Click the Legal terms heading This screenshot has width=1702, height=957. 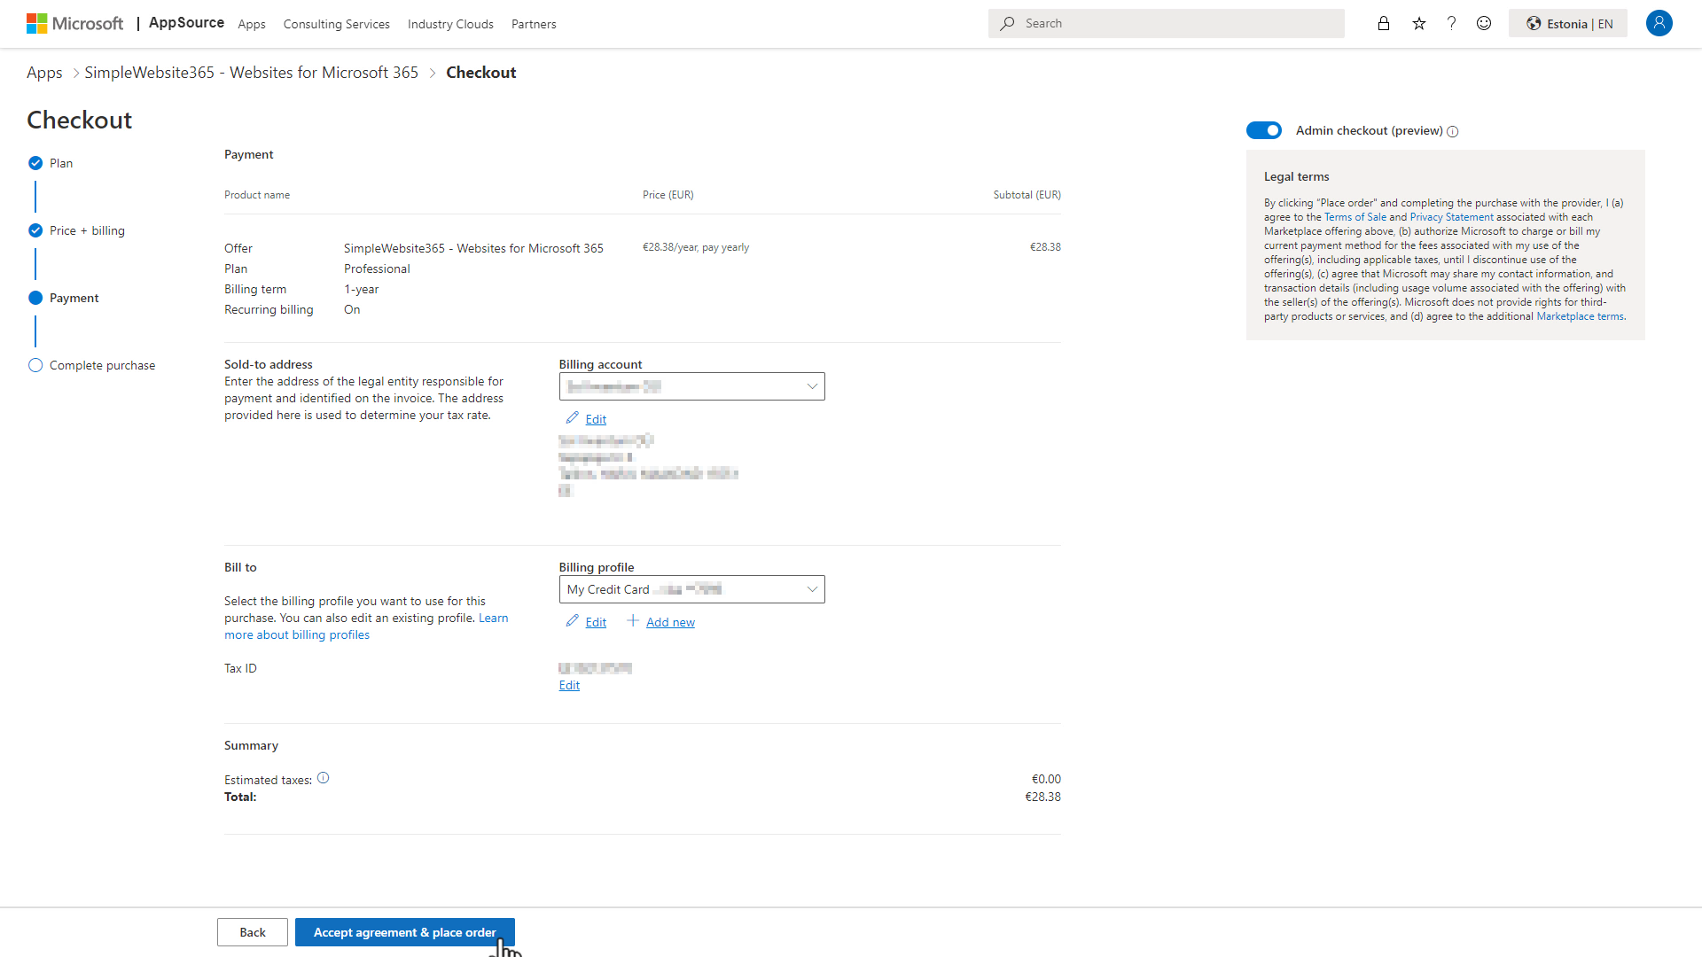coord(1297,176)
